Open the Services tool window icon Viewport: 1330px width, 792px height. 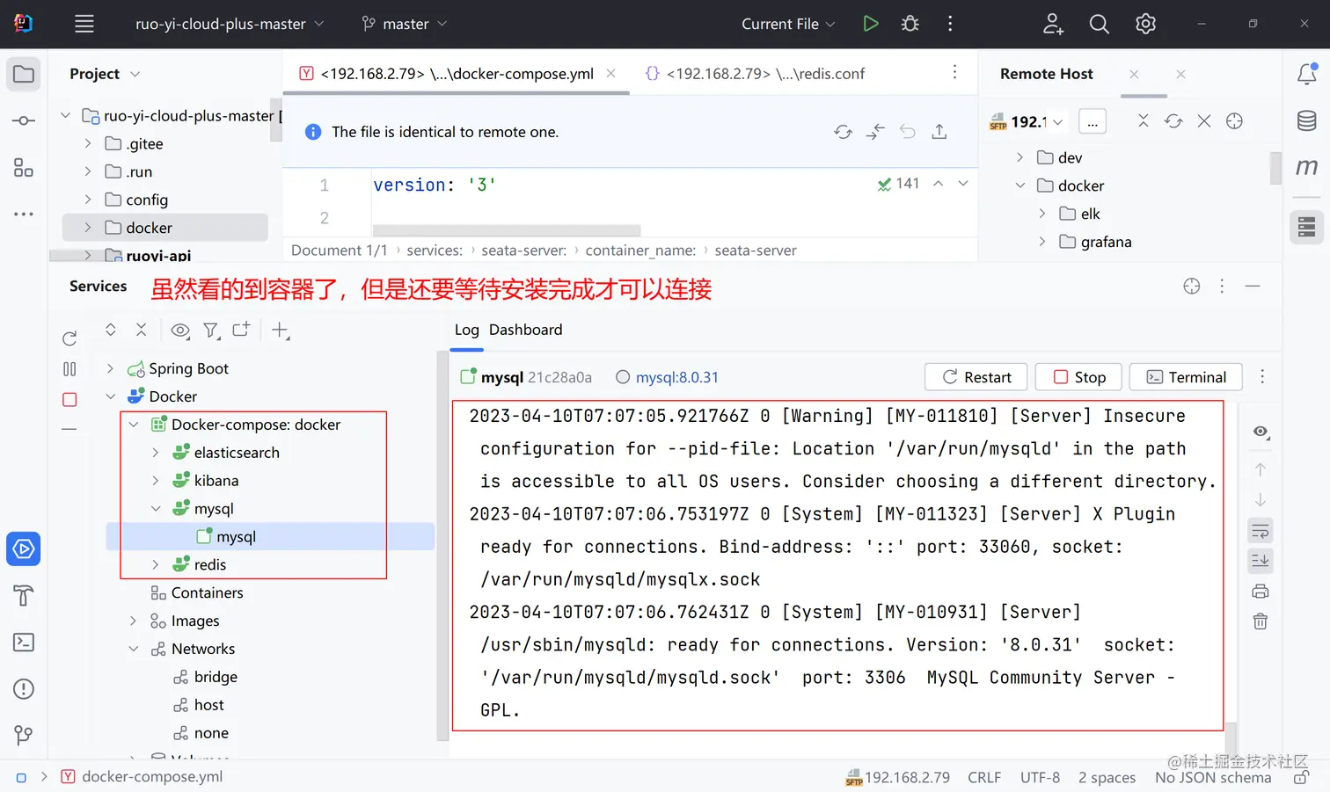pyautogui.click(x=24, y=549)
